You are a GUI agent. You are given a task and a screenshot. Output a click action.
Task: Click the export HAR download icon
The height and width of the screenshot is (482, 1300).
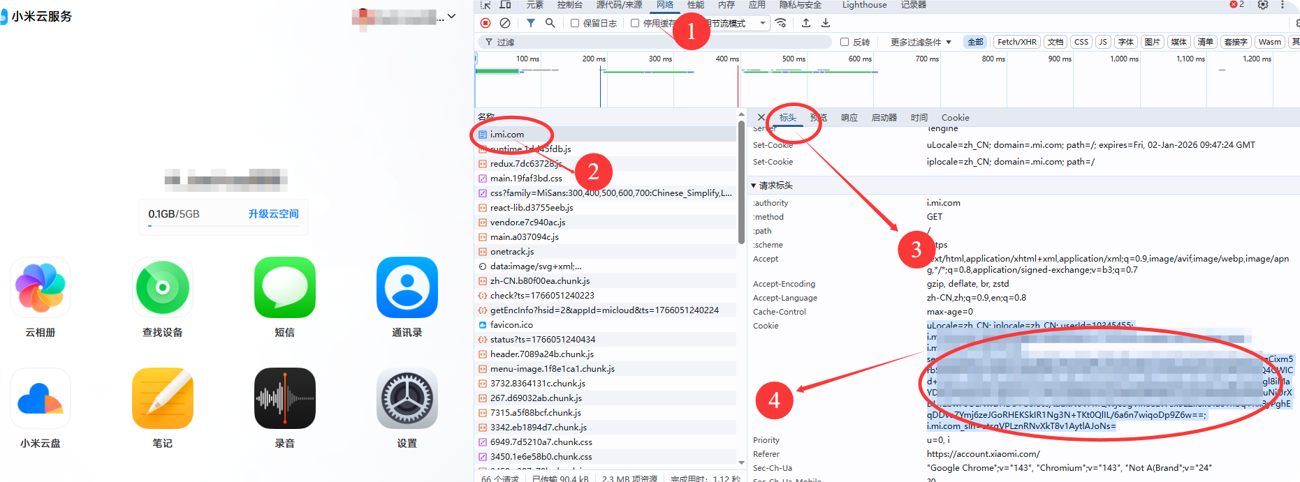tap(826, 23)
